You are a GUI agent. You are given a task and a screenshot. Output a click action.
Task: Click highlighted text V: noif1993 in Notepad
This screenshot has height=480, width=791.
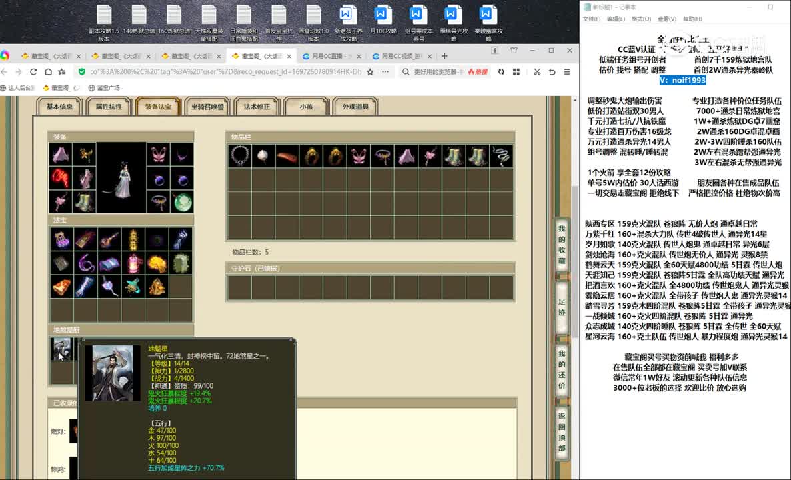point(682,80)
